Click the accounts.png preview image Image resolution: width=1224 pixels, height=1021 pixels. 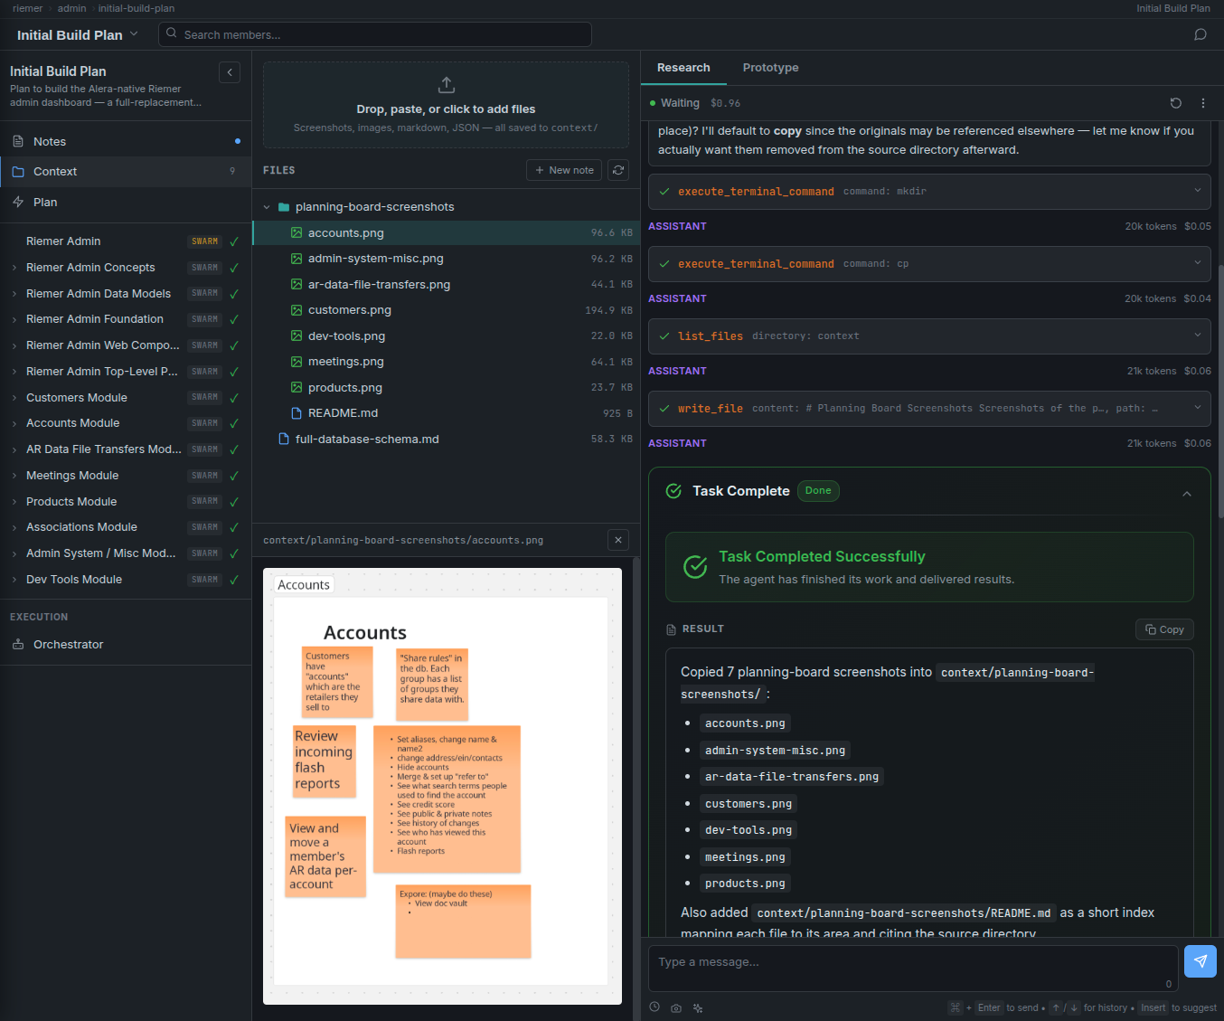(x=442, y=786)
